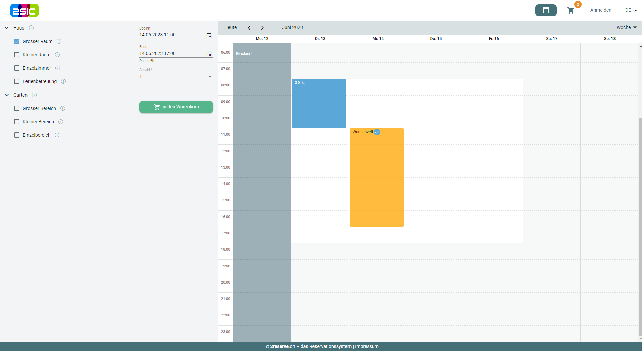Select the orange Wunschzeit block

tap(376, 178)
